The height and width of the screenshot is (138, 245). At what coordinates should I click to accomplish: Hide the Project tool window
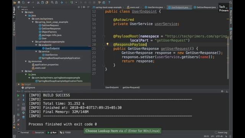[88, 7]
